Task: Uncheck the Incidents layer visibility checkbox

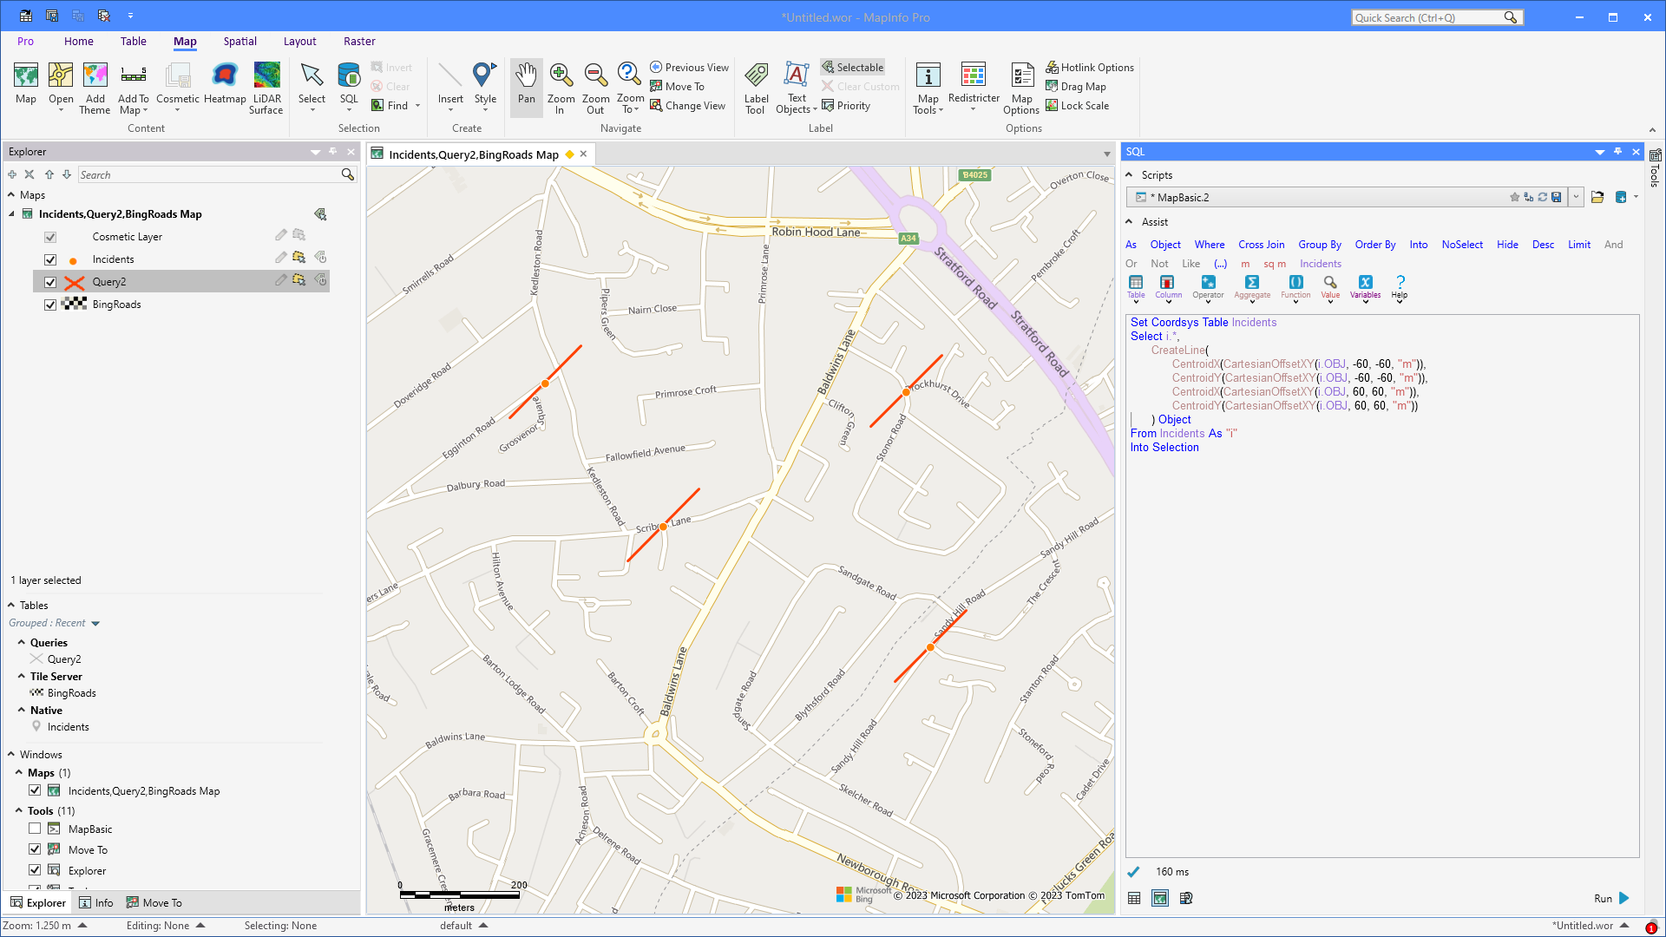Action: (x=50, y=259)
